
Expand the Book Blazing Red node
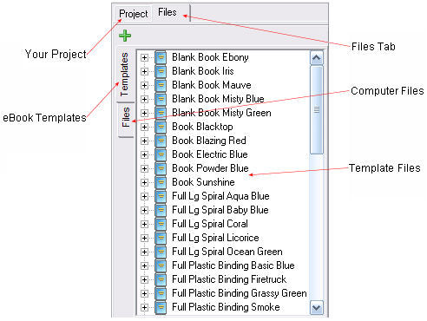(144, 141)
